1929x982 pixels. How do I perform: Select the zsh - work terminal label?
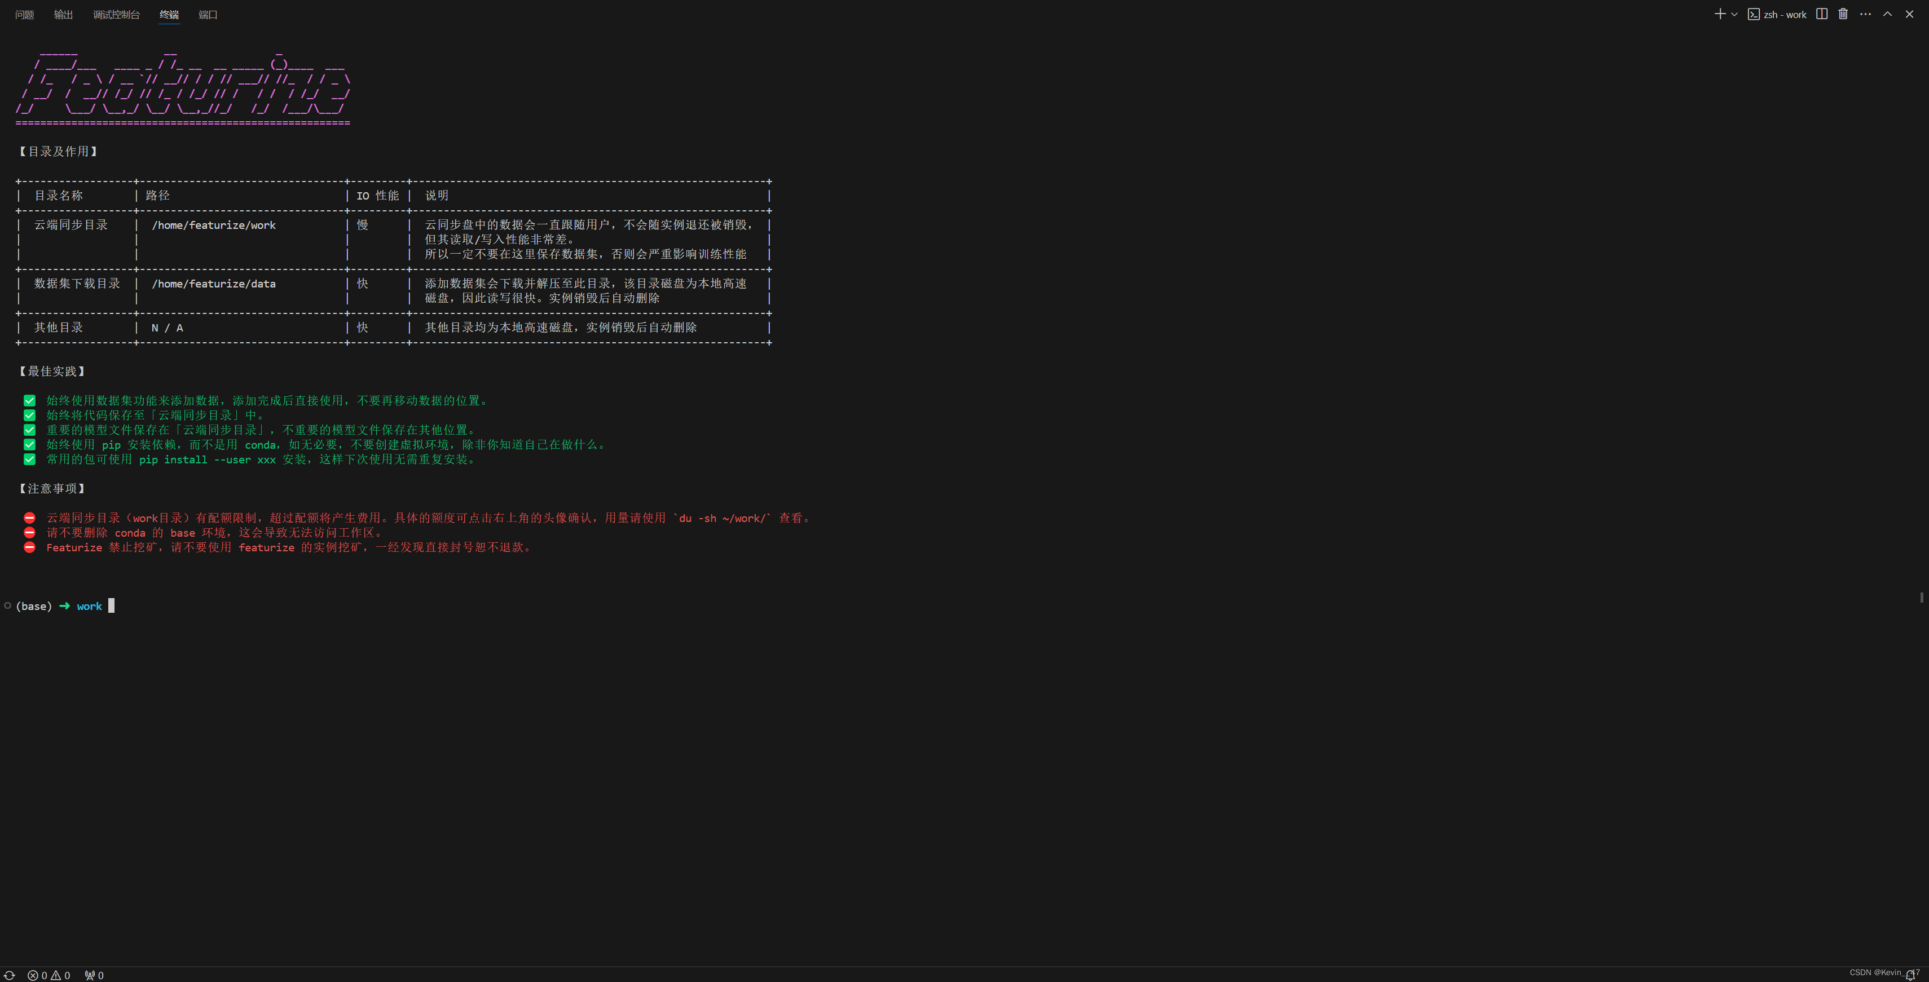pos(1778,14)
